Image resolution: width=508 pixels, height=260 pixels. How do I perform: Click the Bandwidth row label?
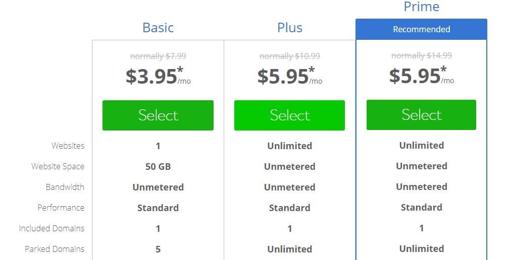point(65,187)
